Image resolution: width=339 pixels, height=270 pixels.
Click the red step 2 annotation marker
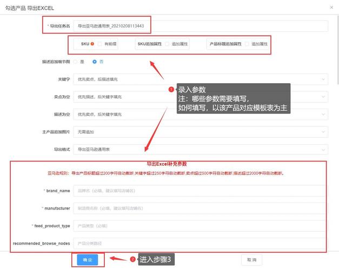tap(132, 260)
